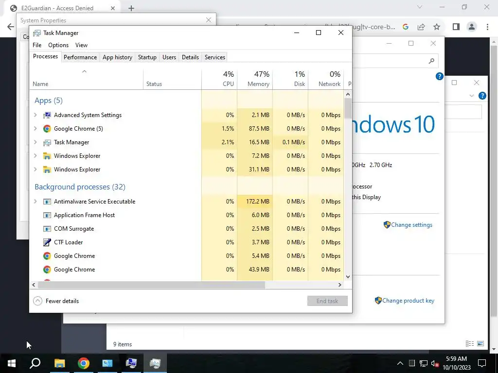Open new Chrome tab

tap(131, 8)
